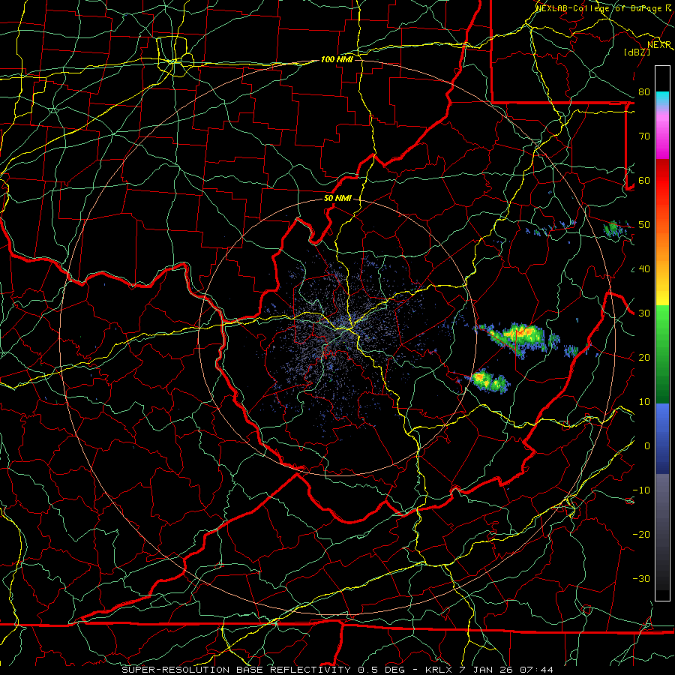Click the 50 NMI range ring label
Screen dimensions: 675x675
tap(337, 199)
